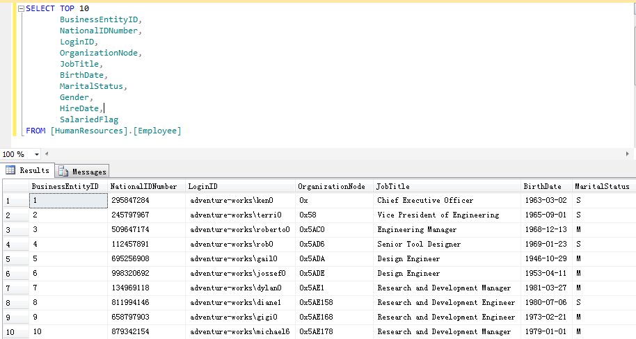Image resolution: width=636 pixels, height=339 pixels.
Task: Click cell with NationalIDNumber 811994146
Action: tap(146, 303)
